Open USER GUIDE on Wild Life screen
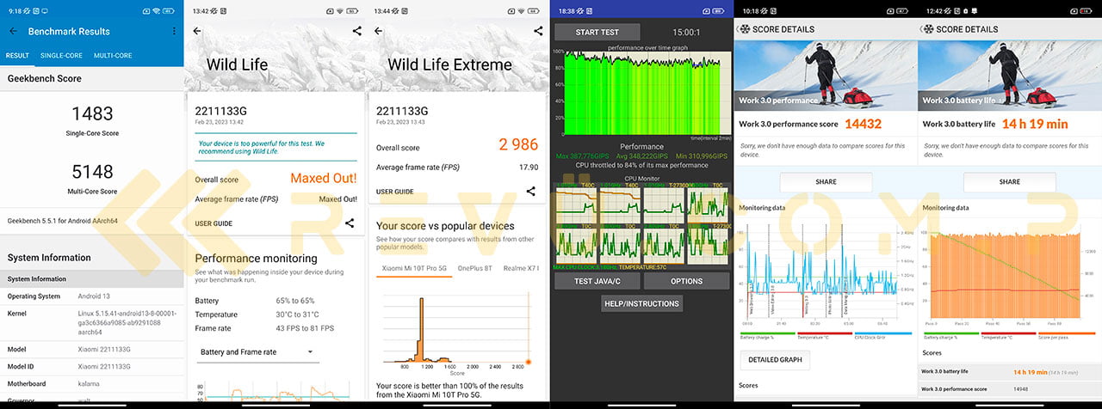The width and height of the screenshot is (1102, 409). pos(214,223)
